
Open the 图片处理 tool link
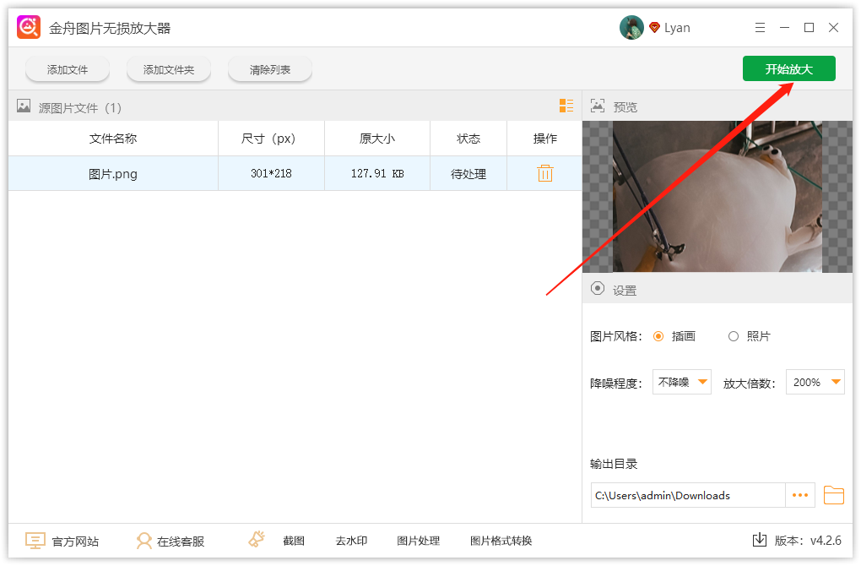[x=419, y=541]
